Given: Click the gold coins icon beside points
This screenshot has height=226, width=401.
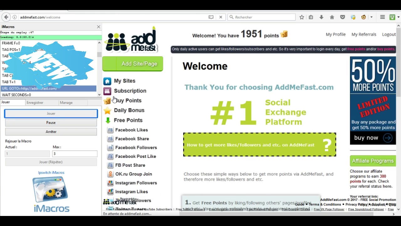Looking at the screenshot, I should (284, 34).
